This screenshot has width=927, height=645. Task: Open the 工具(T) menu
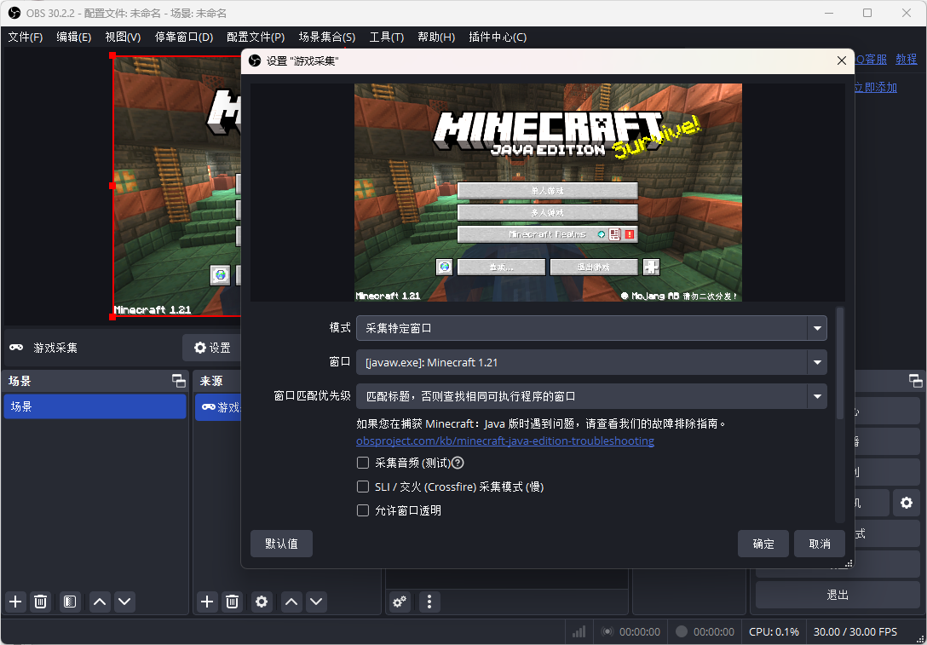387,37
